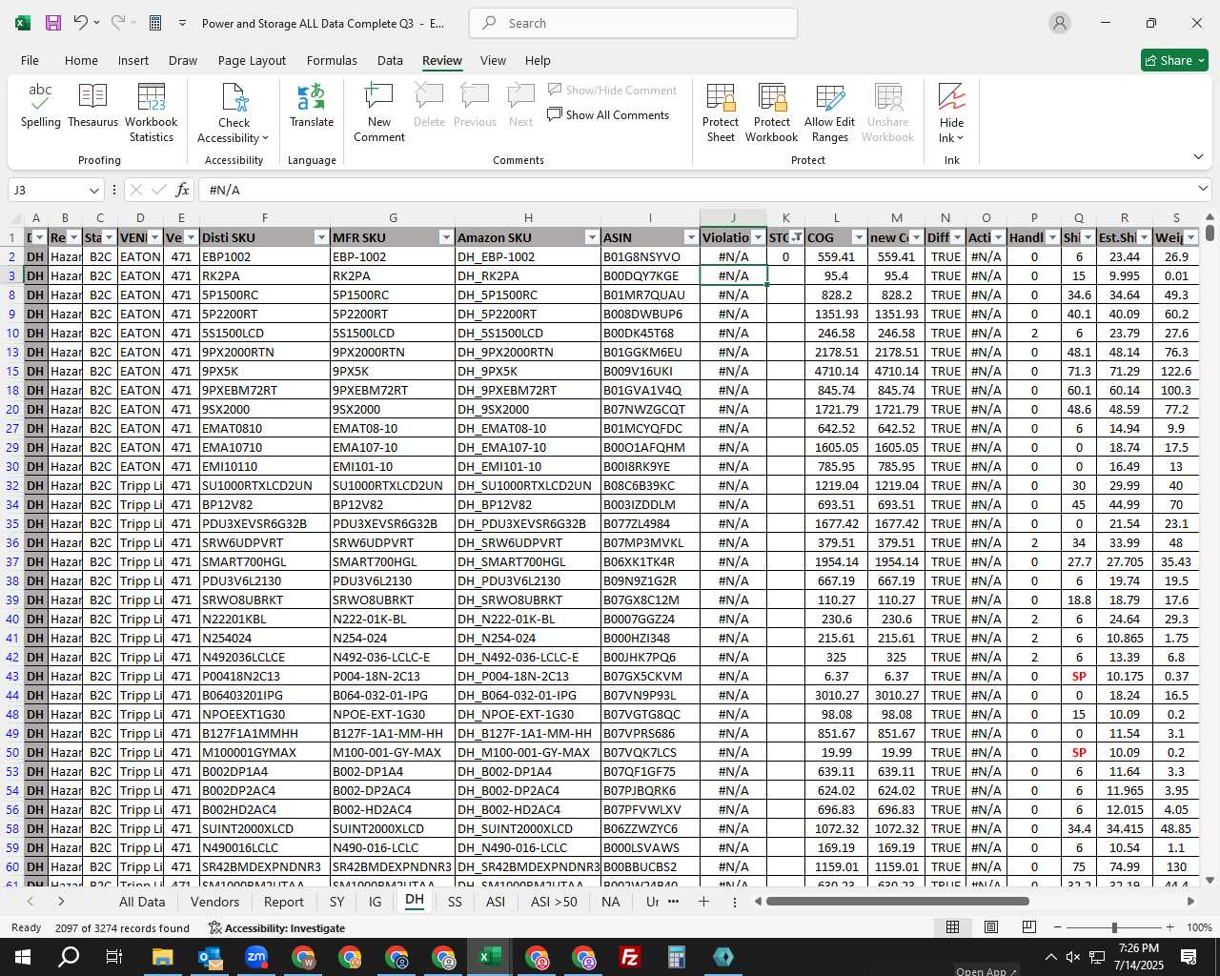
Task: Zoom in with the plus button
Action: pos(1170,927)
